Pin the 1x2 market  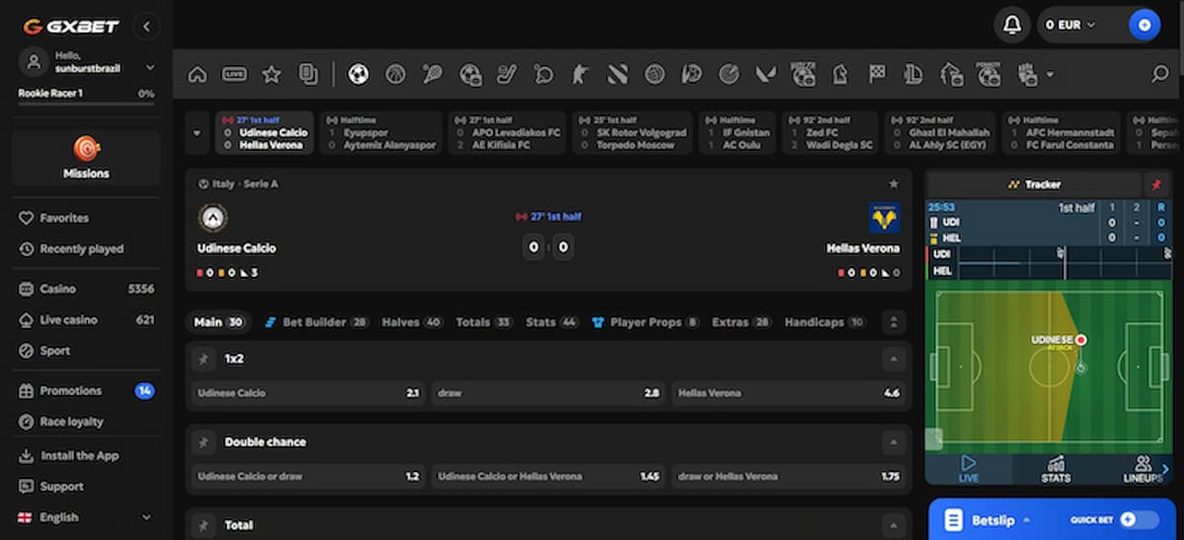click(x=204, y=359)
